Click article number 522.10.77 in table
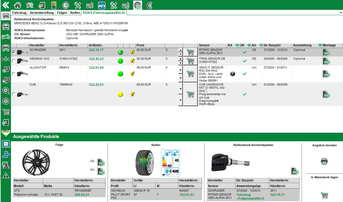343x202 pixels. tap(96, 50)
